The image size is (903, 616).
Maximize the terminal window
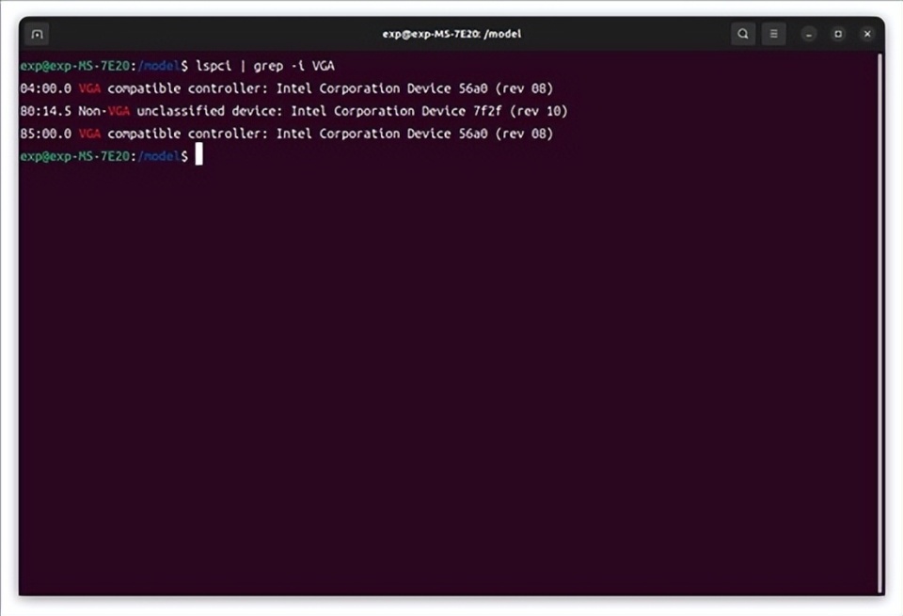(838, 35)
